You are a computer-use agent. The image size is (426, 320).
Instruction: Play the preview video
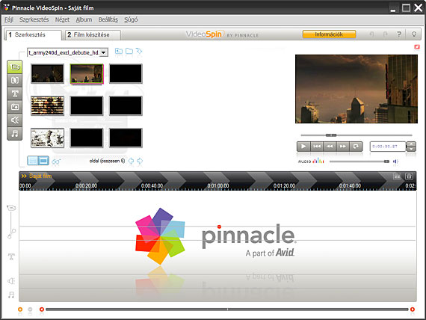tap(303, 147)
